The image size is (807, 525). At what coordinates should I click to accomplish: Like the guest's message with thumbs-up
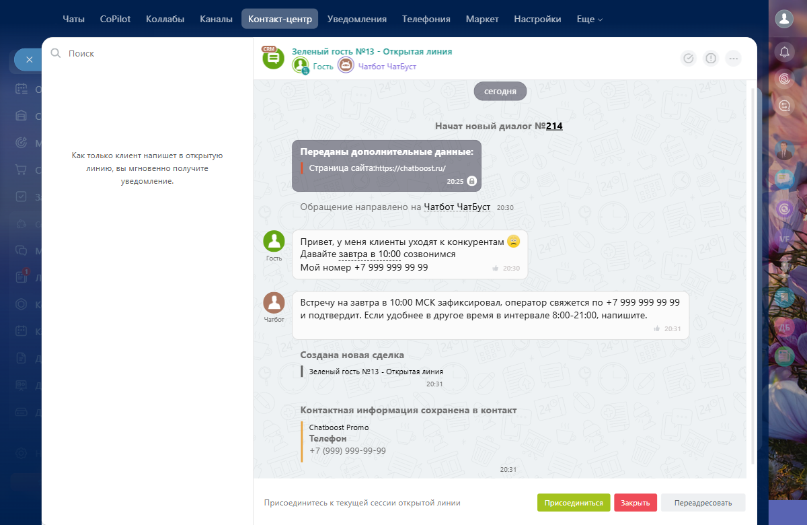pyautogui.click(x=496, y=269)
